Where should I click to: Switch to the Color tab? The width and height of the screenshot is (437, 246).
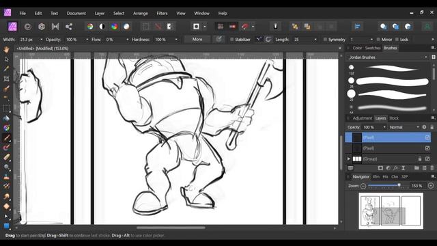tap(357, 48)
